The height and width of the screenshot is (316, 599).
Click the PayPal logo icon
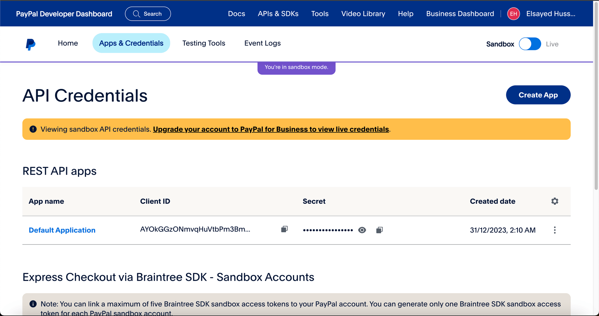point(31,44)
